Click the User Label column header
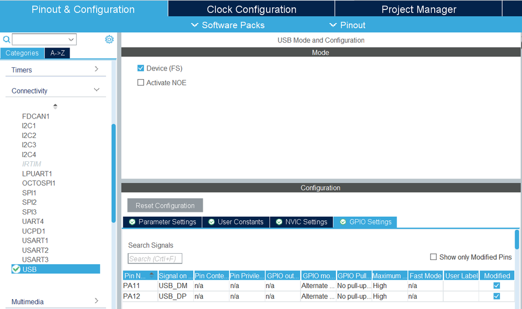 click(x=461, y=276)
